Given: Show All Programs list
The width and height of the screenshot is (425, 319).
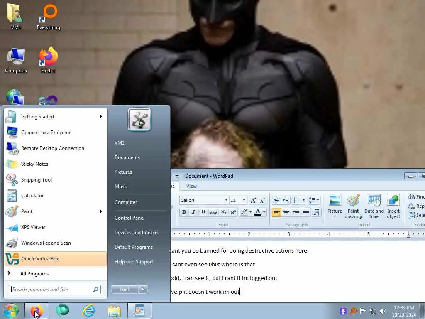Looking at the screenshot, I should [56, 273].
